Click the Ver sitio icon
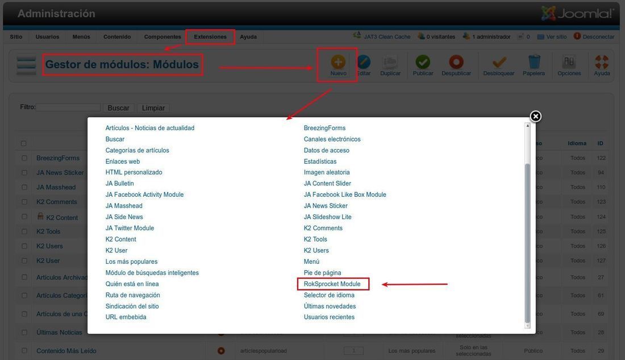 coord(540,37)
